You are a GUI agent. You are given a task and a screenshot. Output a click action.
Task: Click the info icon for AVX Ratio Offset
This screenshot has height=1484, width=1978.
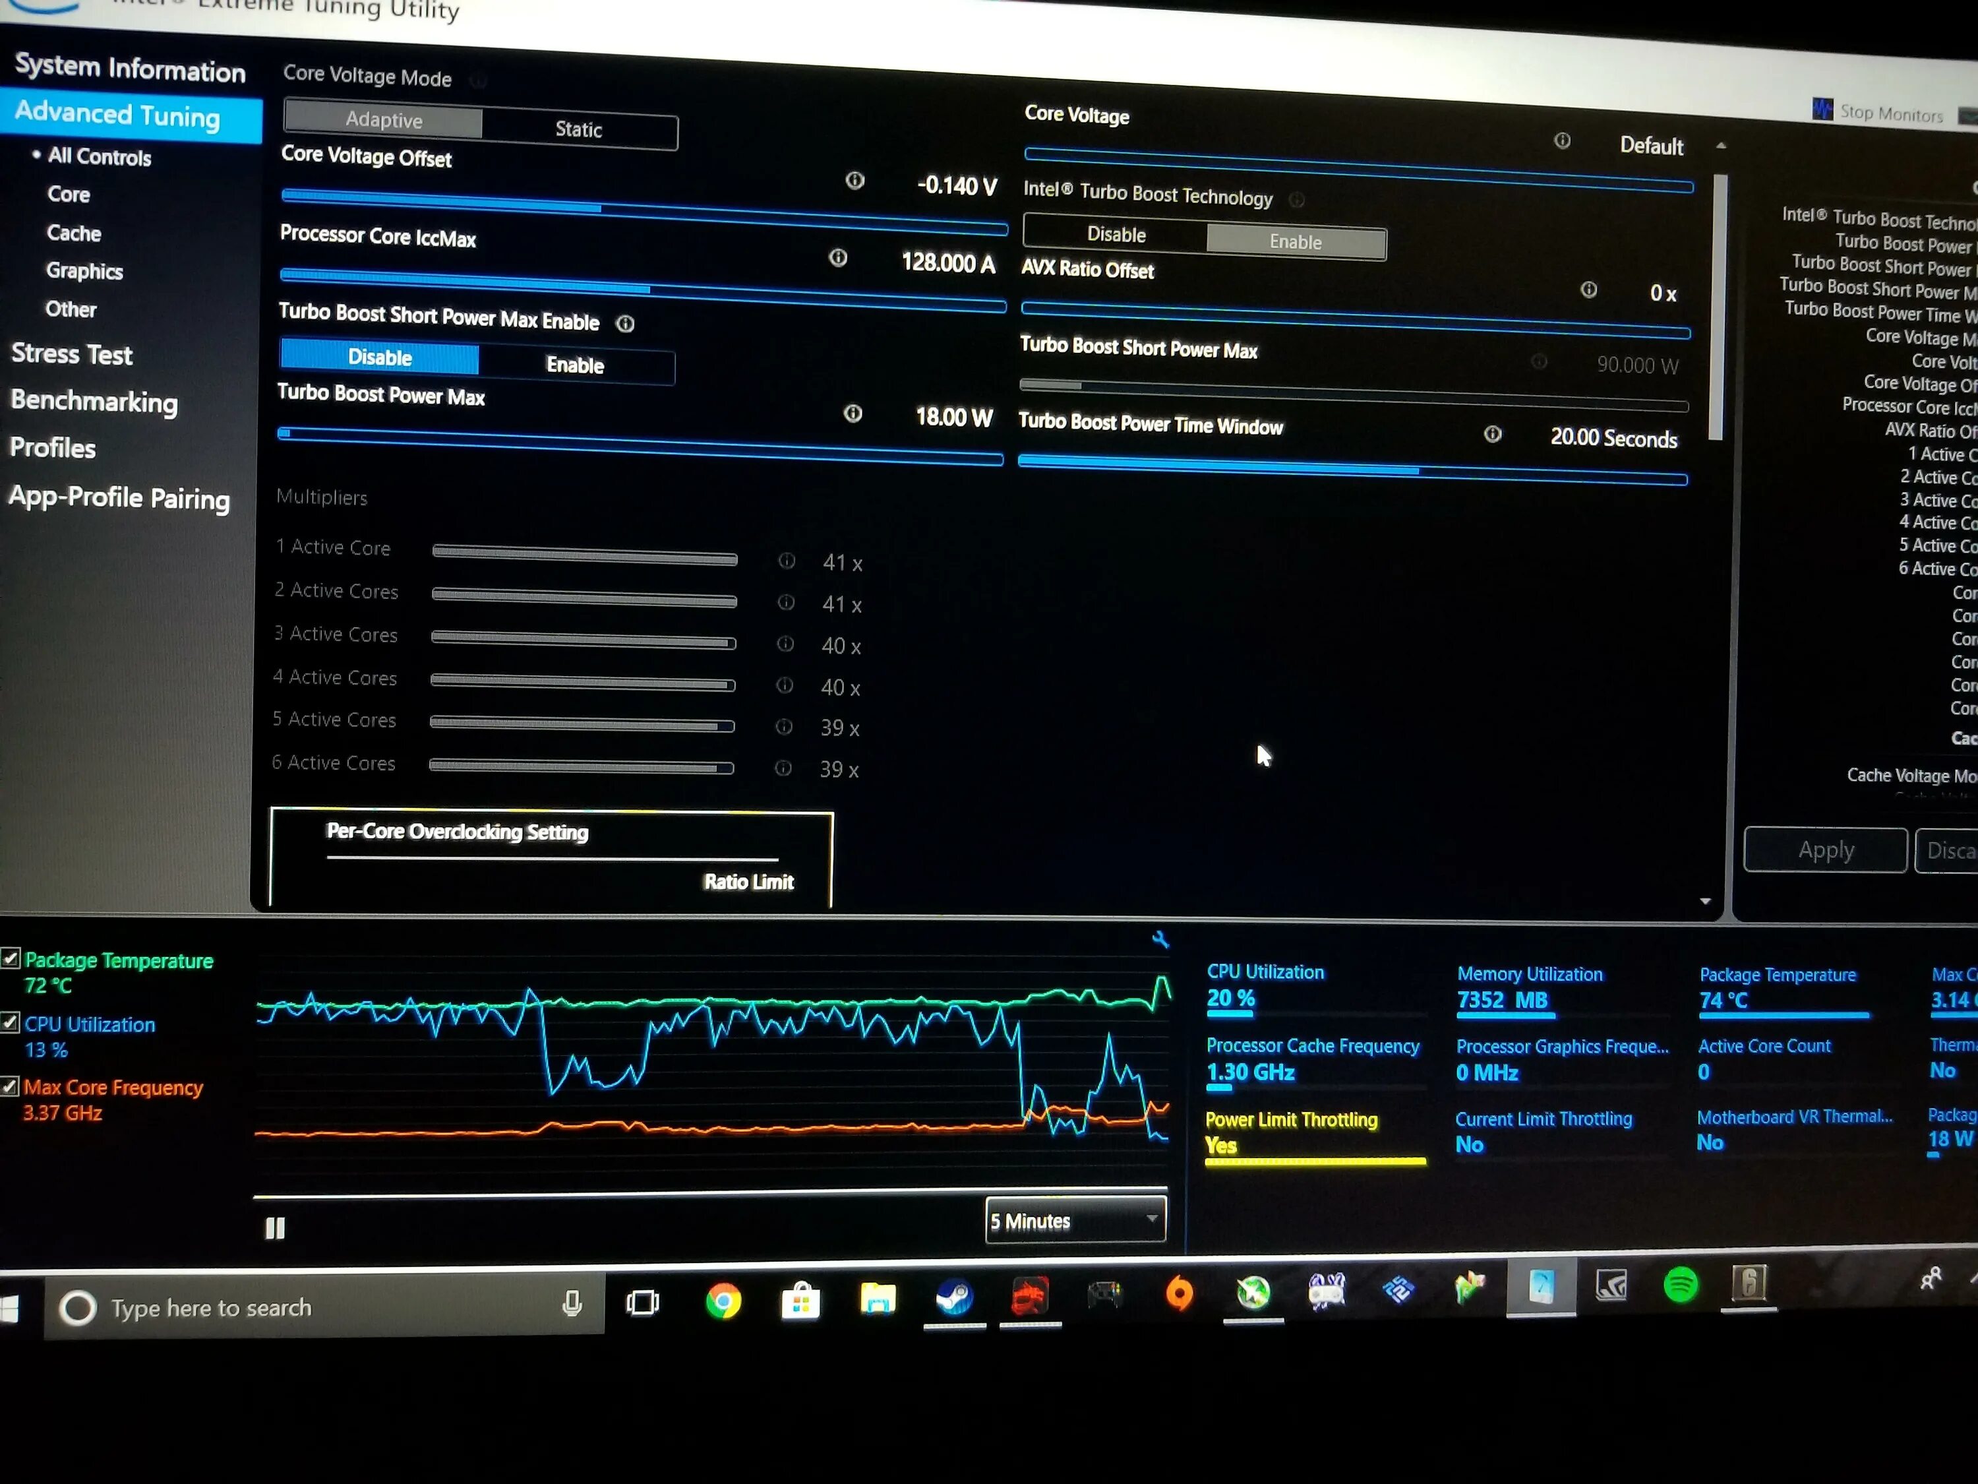(x=1588, y=290)
